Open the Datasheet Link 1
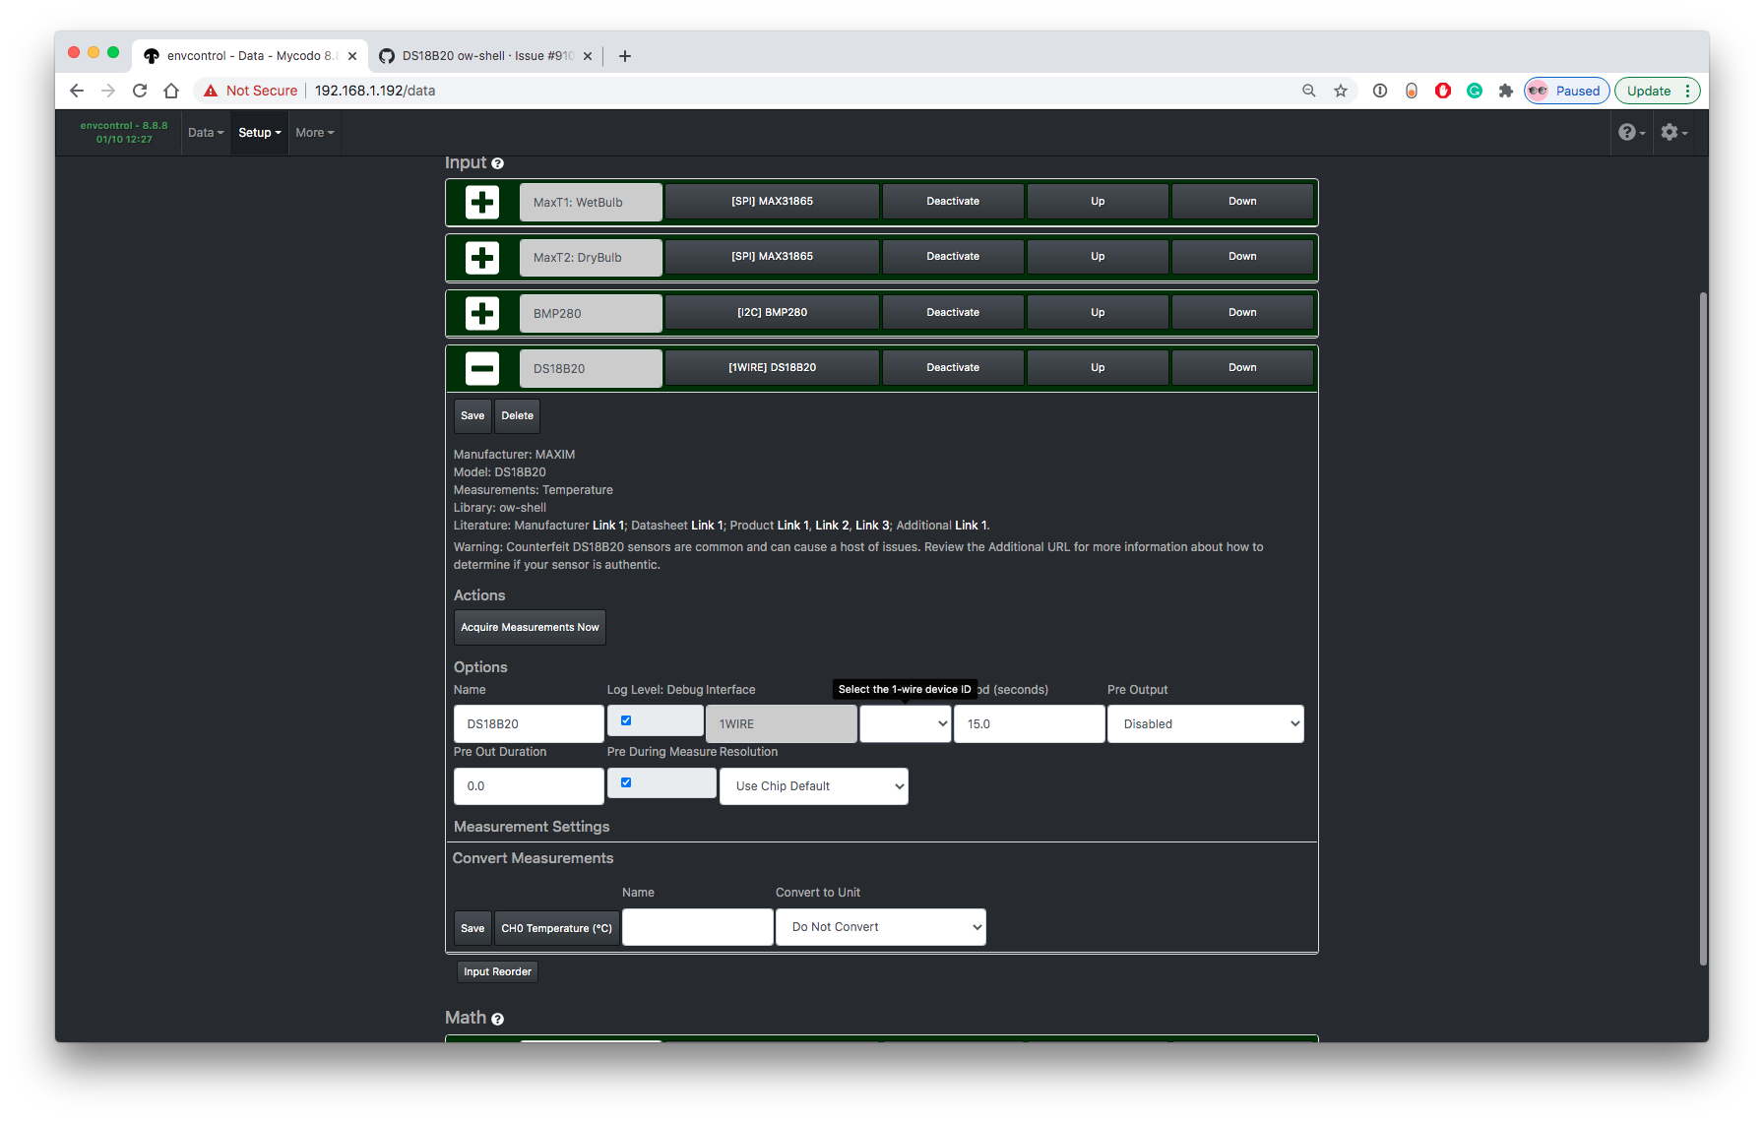This screenshot has height=1121, width=1764. 707,525
